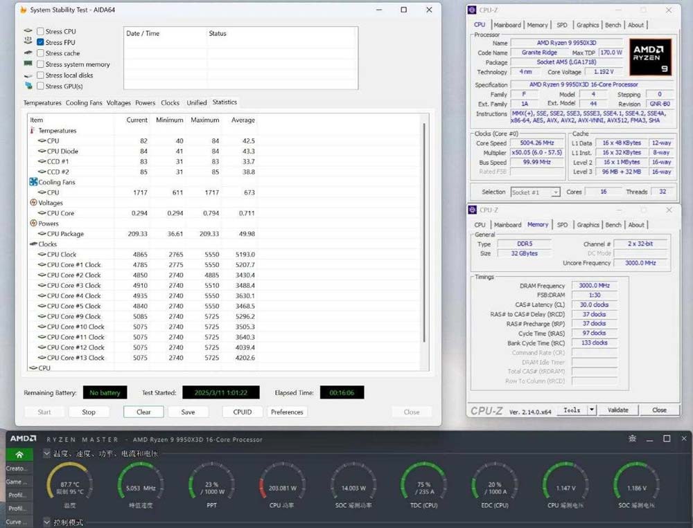Click the AIDA64 flame icon in title bar
This screenshot has height=528, width=693.
23,10
